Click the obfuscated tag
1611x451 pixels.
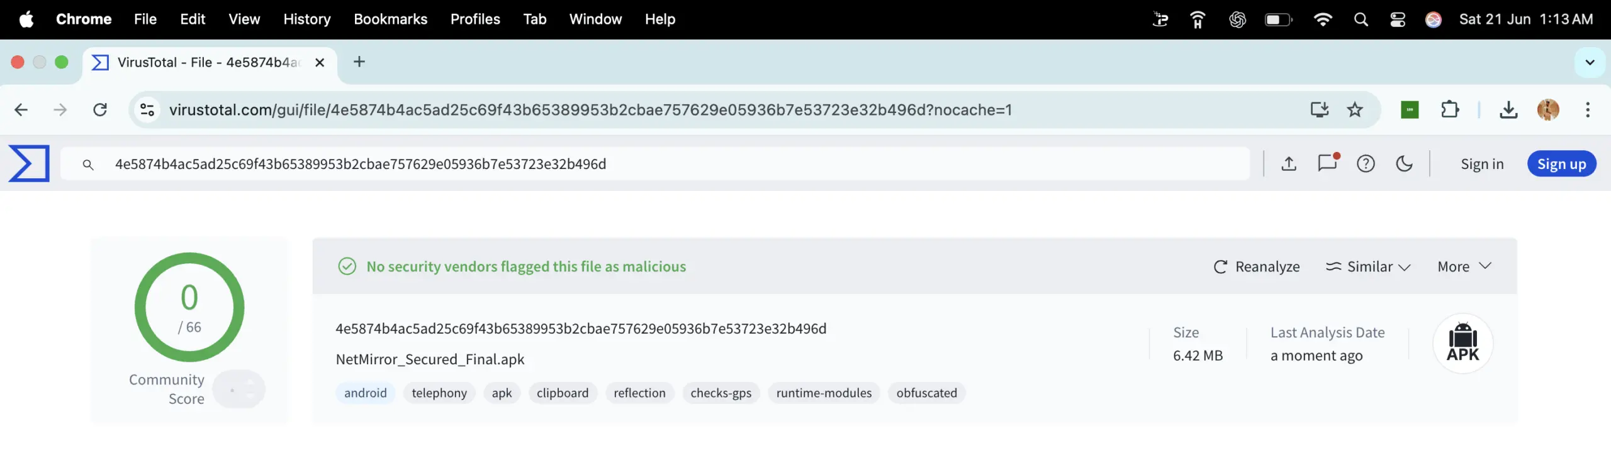tap(926, 393)
